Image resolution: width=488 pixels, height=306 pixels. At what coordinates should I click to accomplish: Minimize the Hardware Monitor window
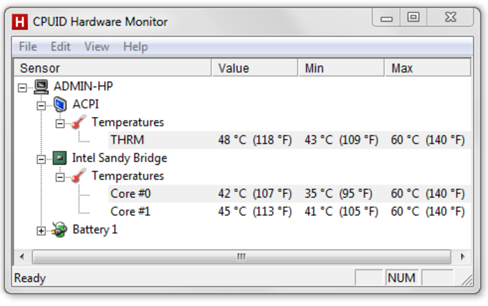click(386, 18)
